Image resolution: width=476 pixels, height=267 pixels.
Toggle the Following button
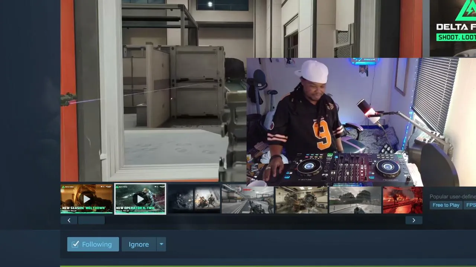[93, 244]
